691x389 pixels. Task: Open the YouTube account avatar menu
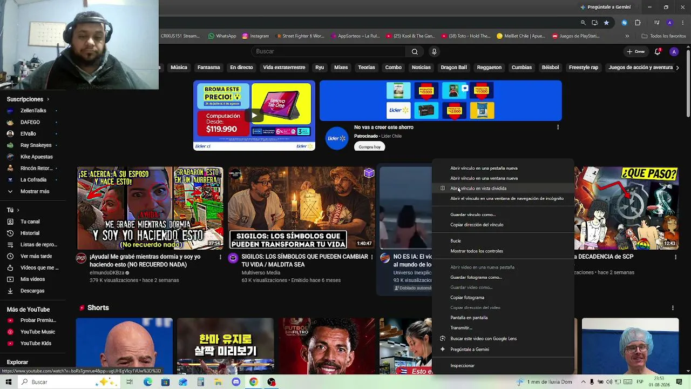pos(674,51)
